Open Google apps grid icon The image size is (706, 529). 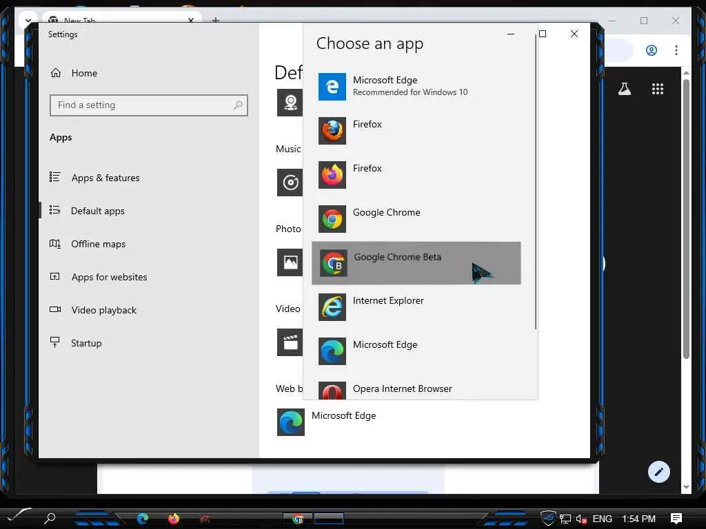657,89
